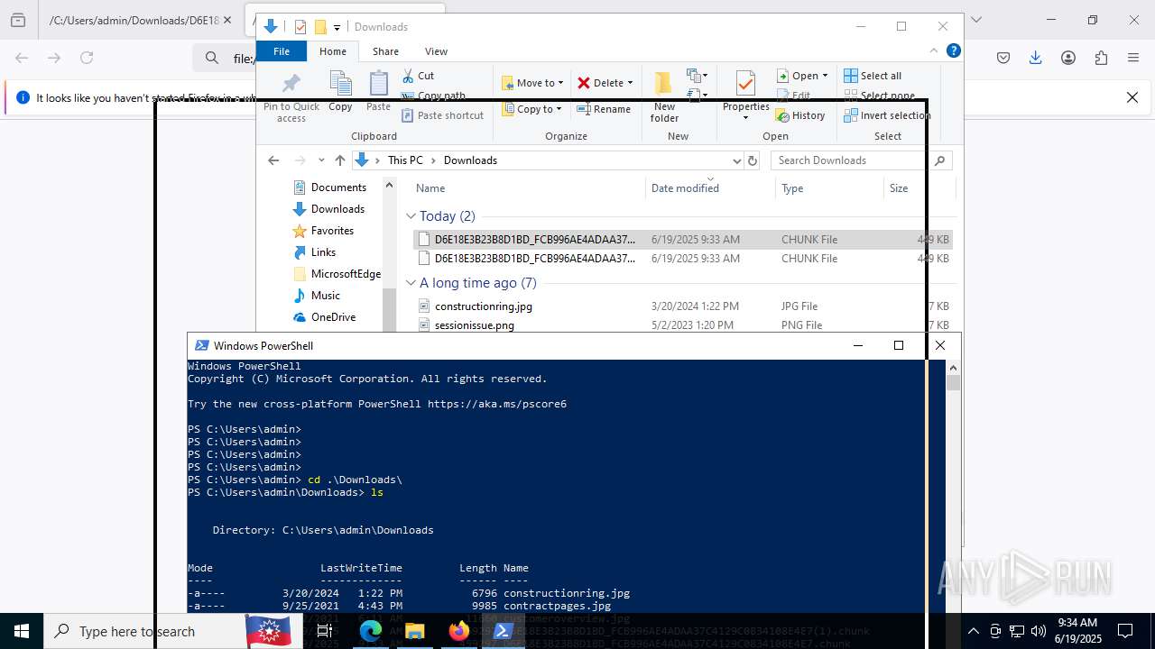Refresh the Downloads folder address bar
This screenshot has height=649, width=1155.
753,160
